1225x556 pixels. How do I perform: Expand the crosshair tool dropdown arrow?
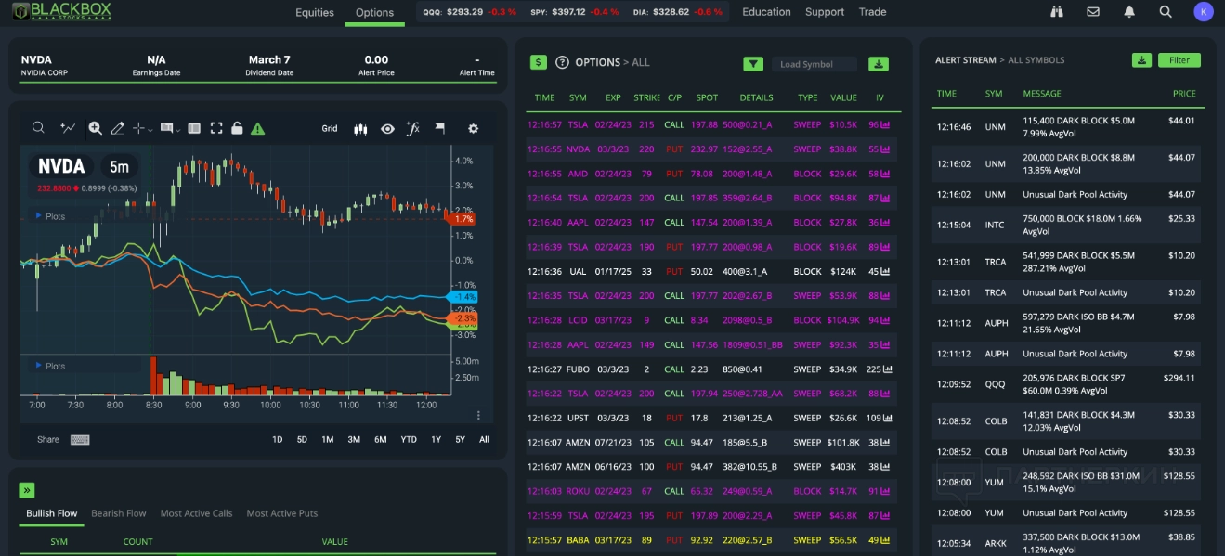tap(150, 129)
